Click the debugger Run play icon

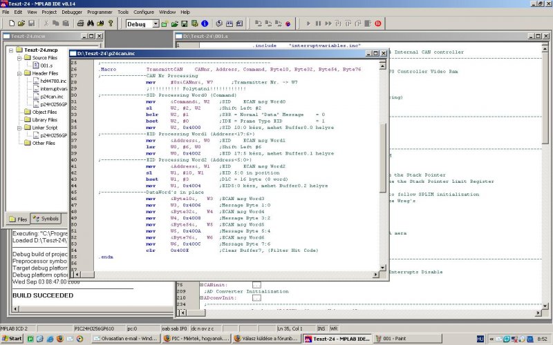point(308,23)
